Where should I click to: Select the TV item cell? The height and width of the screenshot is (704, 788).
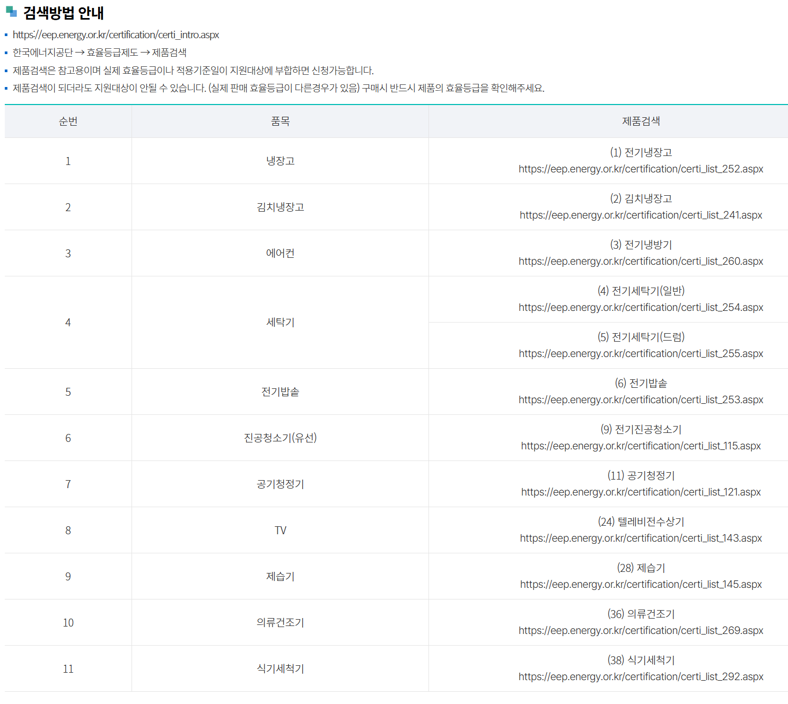tap(280, 530)
